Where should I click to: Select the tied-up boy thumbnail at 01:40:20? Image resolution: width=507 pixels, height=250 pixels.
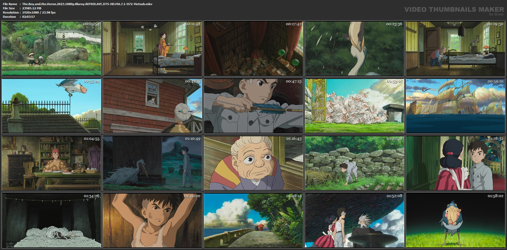pos(152,220)
